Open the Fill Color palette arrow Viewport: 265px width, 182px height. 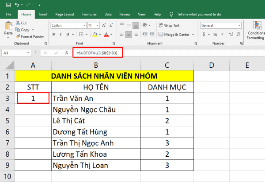tap(100, 35)
